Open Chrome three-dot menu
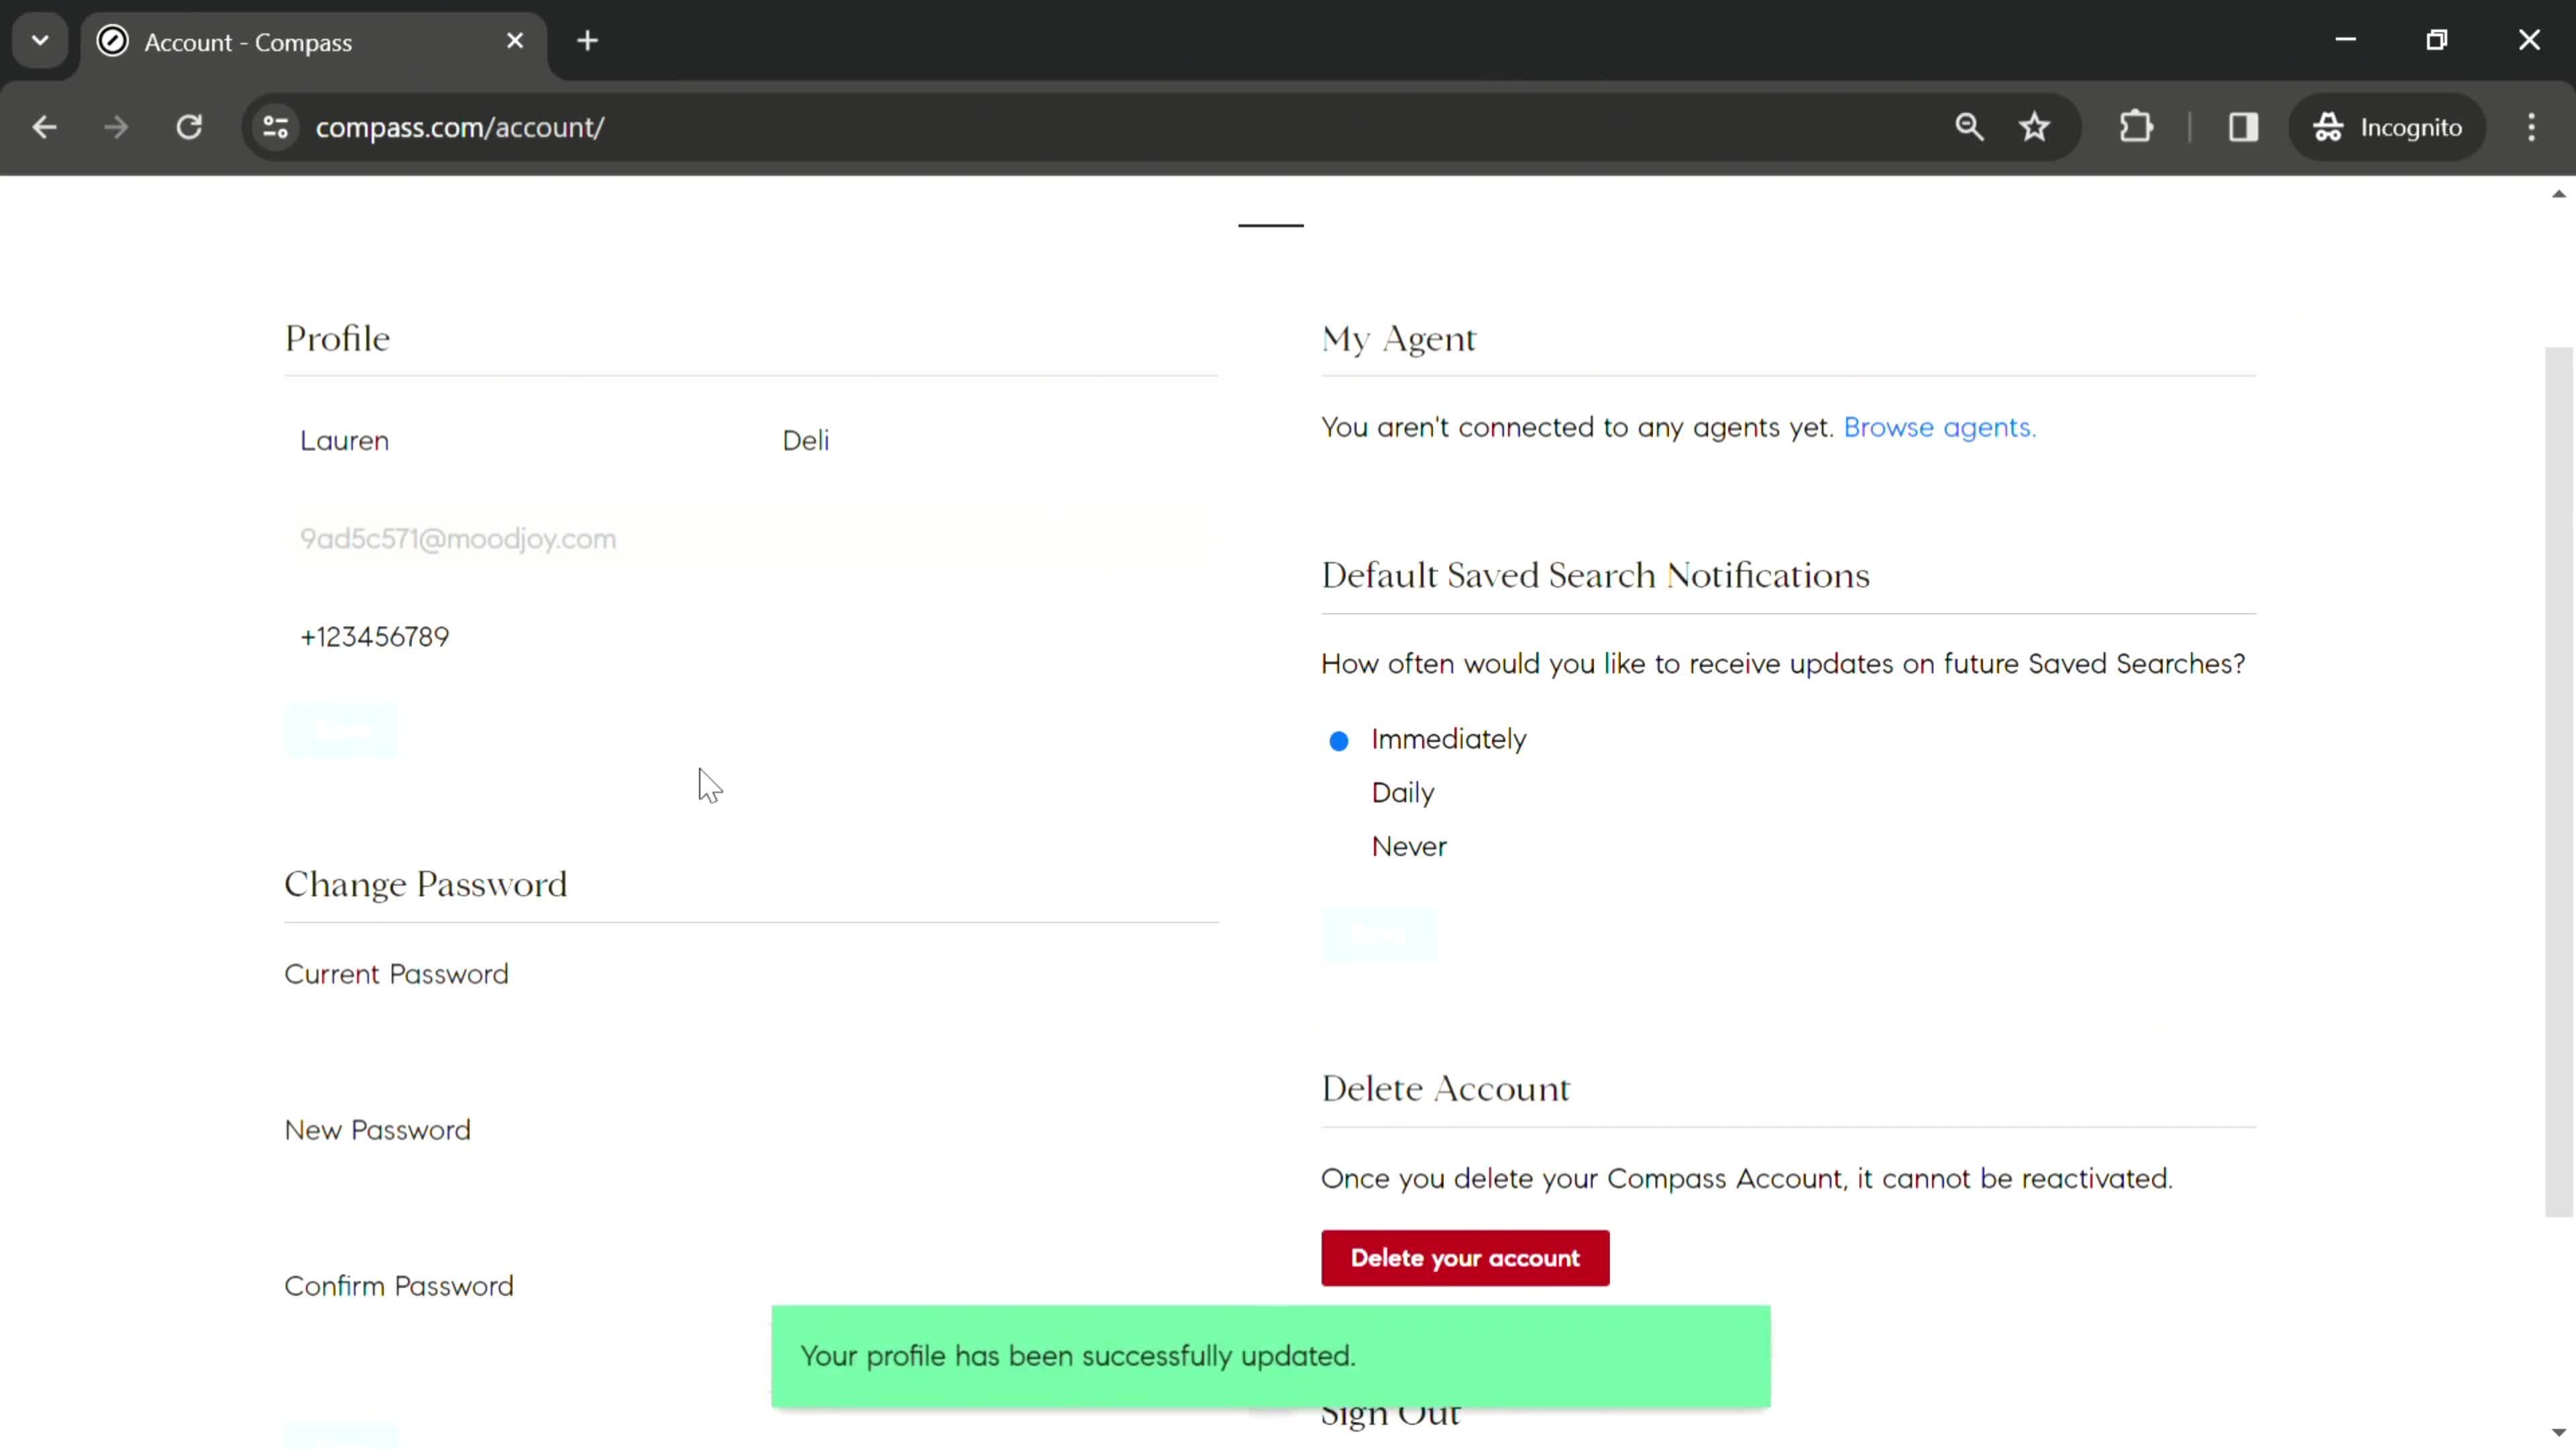Viewport: 2576px width, 1449px height. 2532,127
